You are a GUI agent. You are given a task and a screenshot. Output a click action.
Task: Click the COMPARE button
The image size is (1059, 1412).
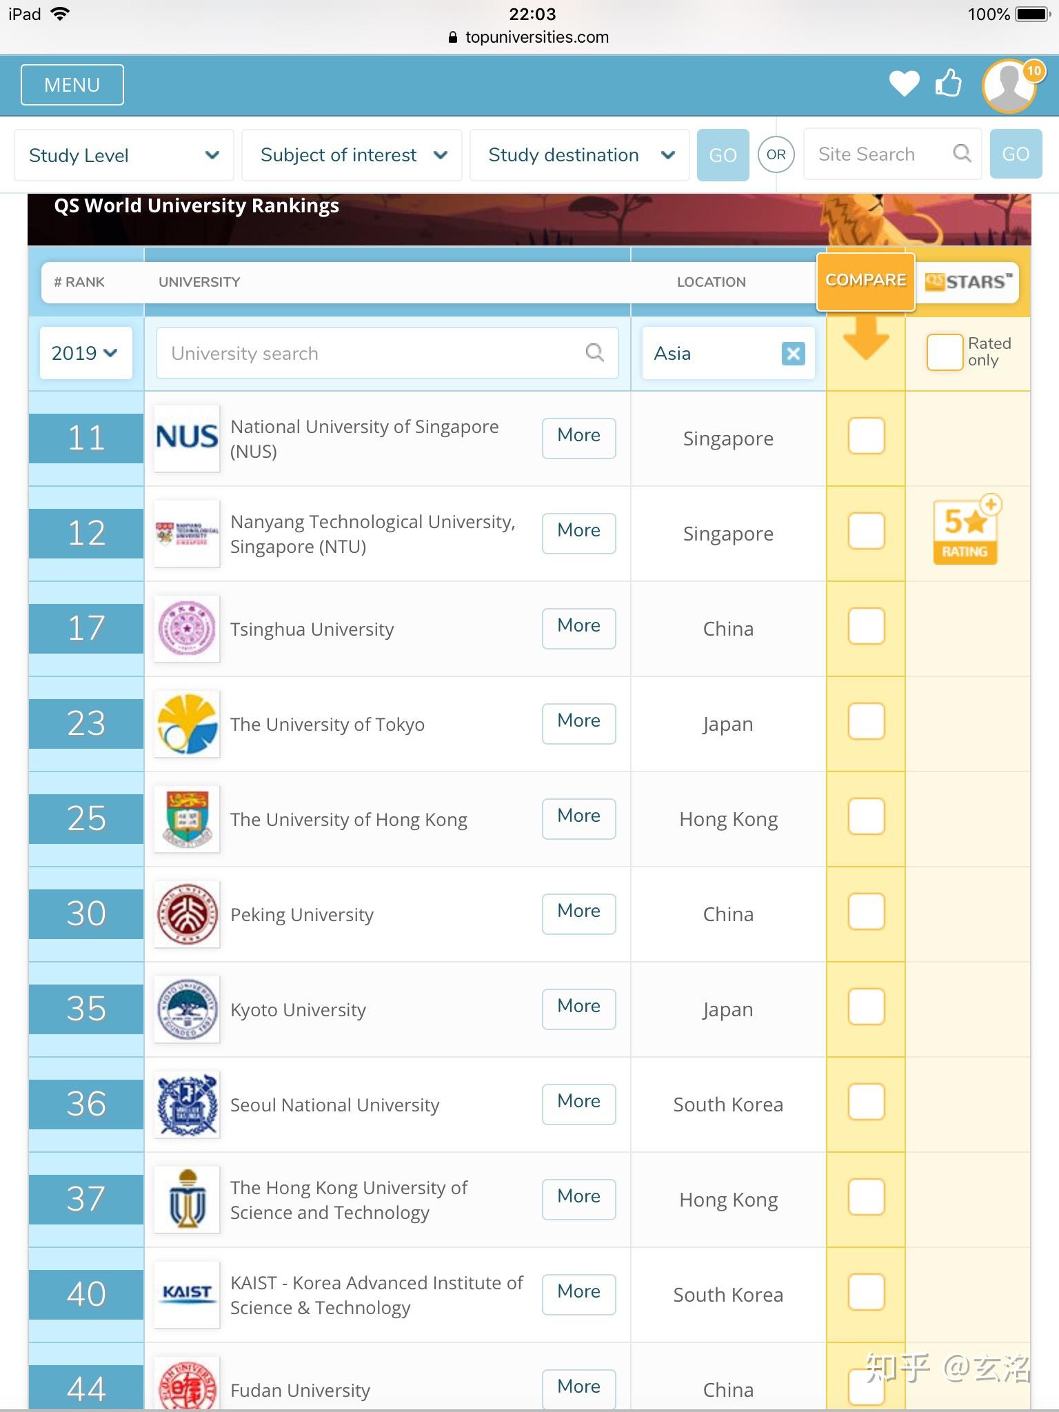point(866,281)
